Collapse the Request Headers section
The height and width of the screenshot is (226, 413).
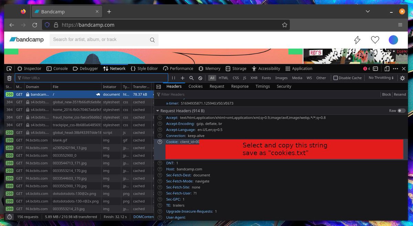pos(158,111)
